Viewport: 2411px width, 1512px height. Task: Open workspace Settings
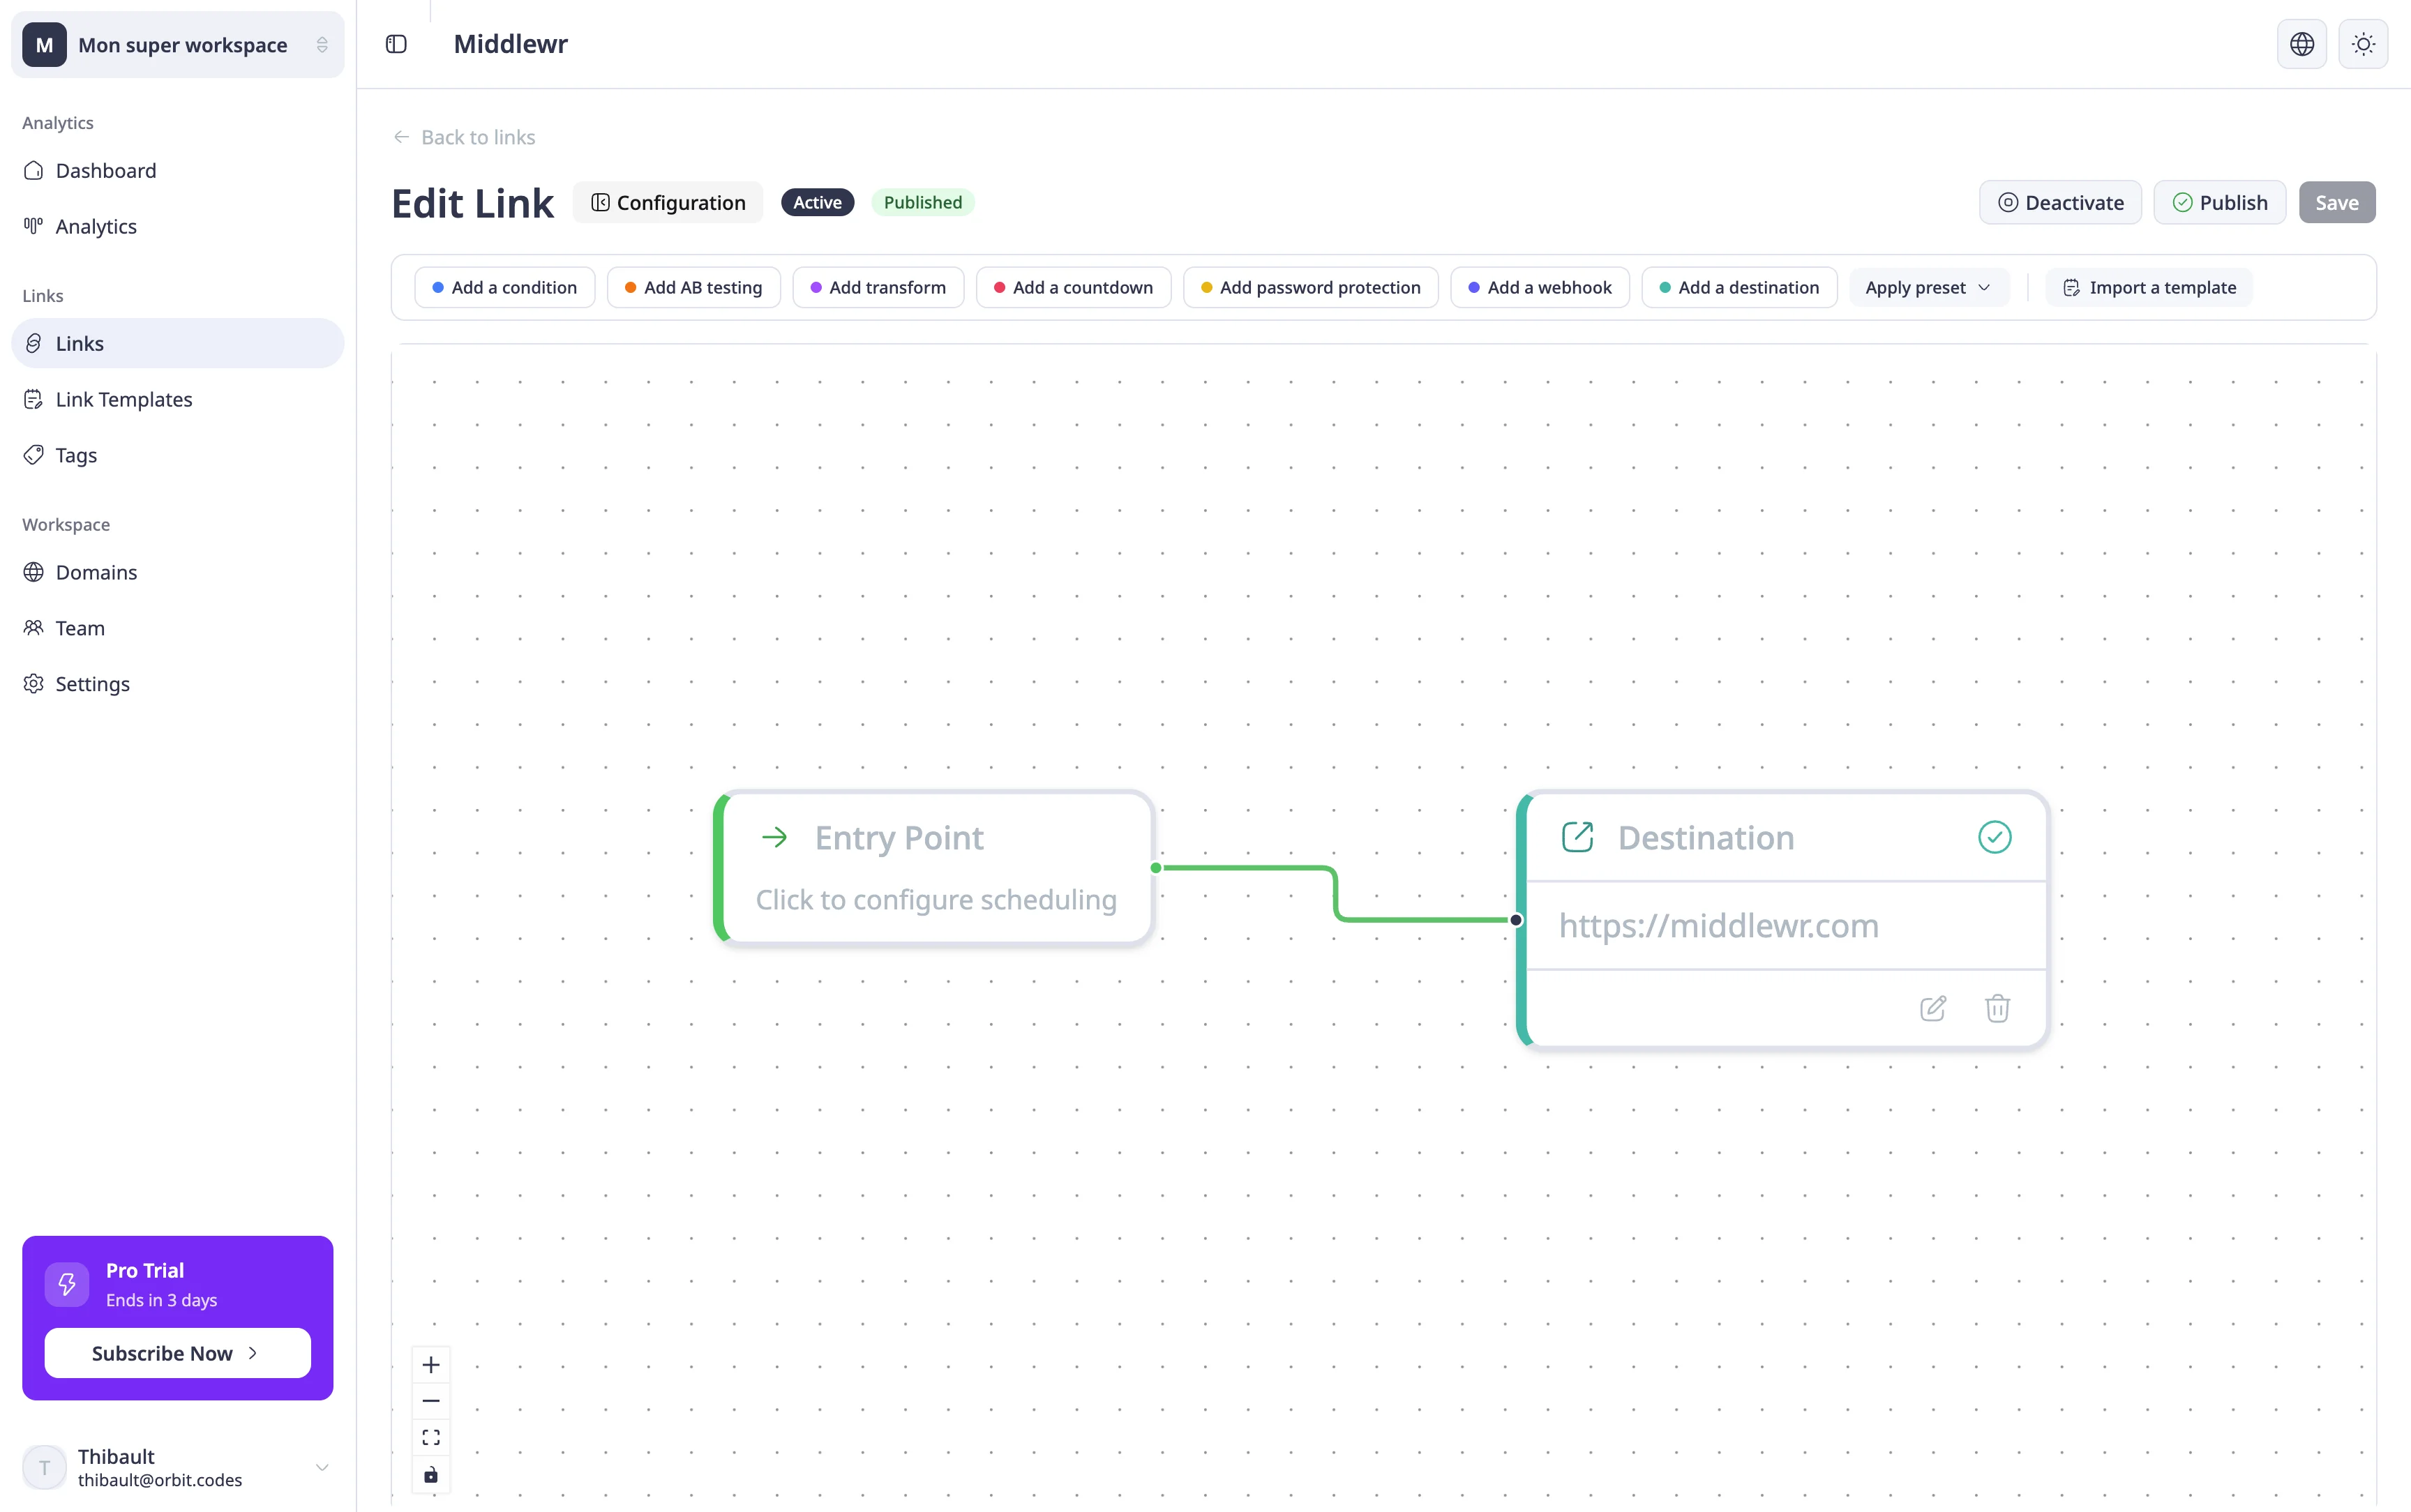coord(178,684)
